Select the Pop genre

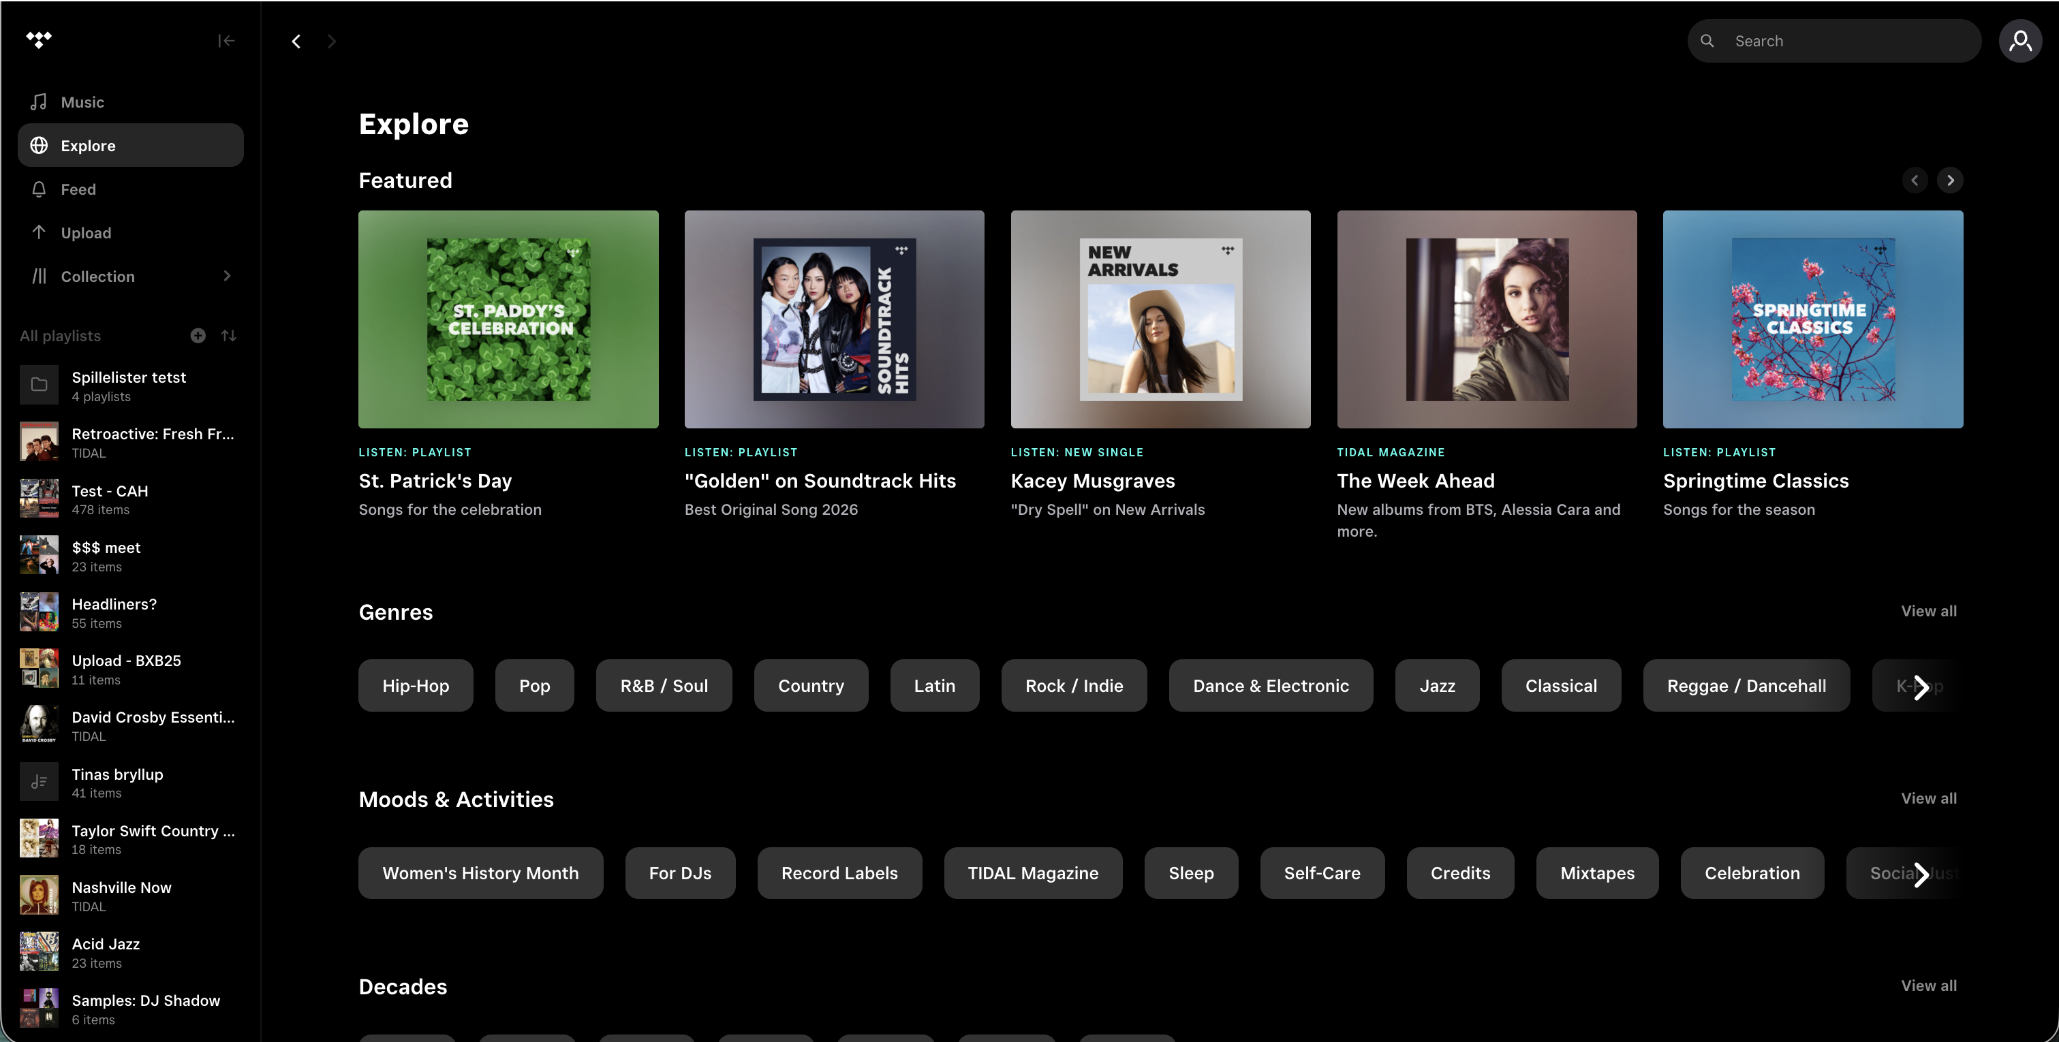(x=535, y=686)
